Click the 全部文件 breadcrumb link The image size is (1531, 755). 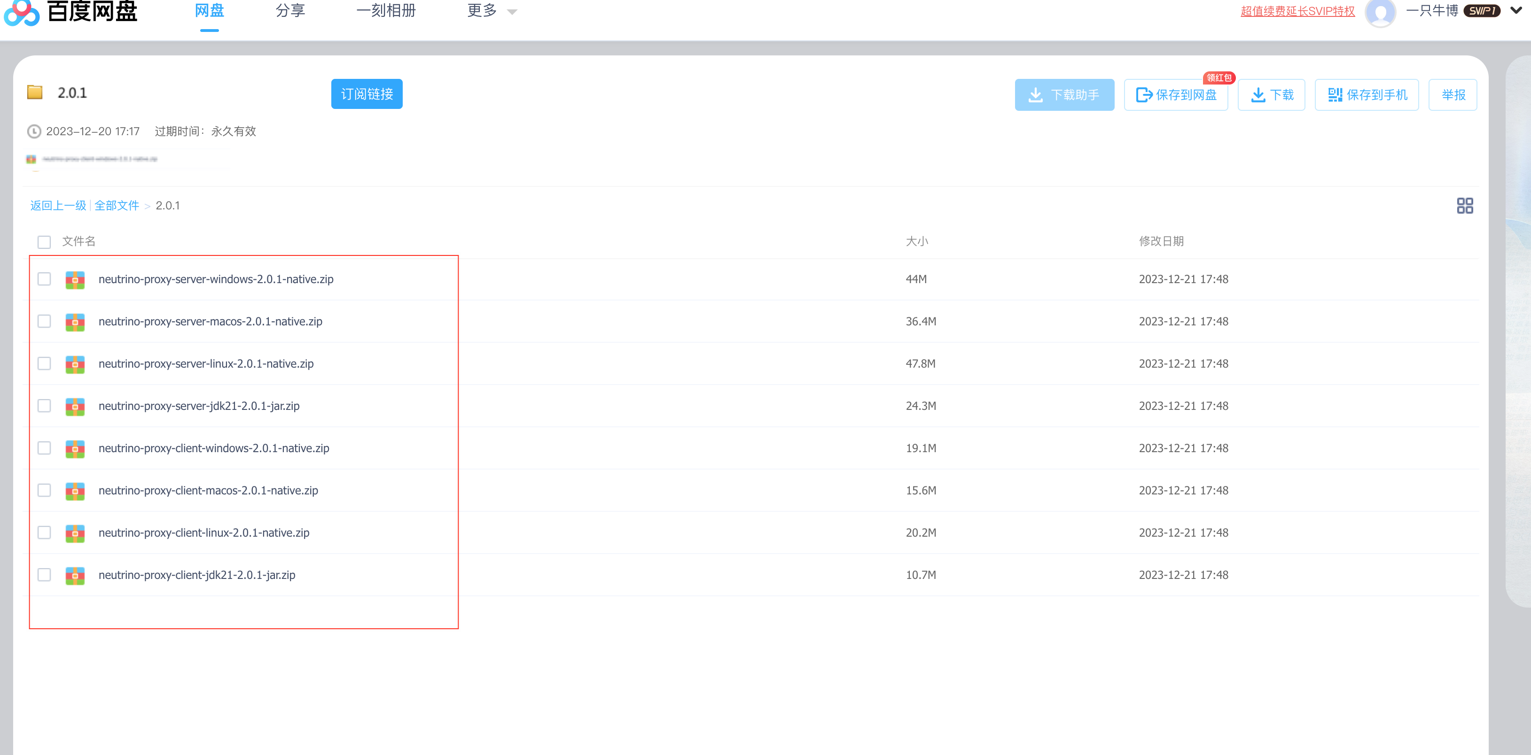point(117,206)
